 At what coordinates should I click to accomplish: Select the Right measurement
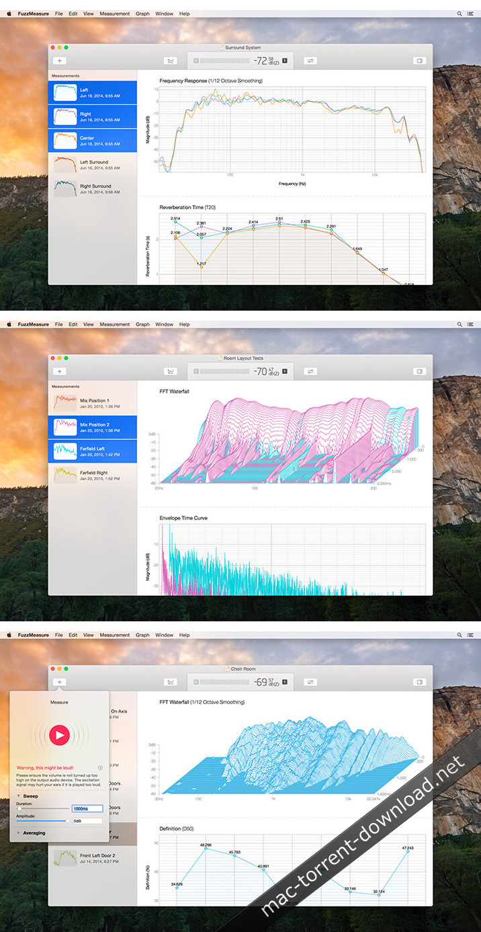coord(92,117)
